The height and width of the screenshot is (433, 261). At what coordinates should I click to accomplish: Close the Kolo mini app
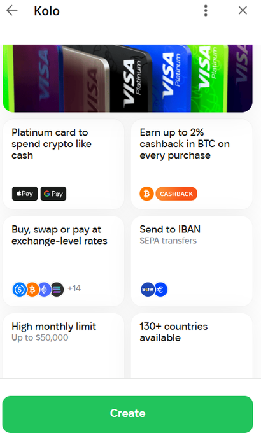tap(243, 10)
